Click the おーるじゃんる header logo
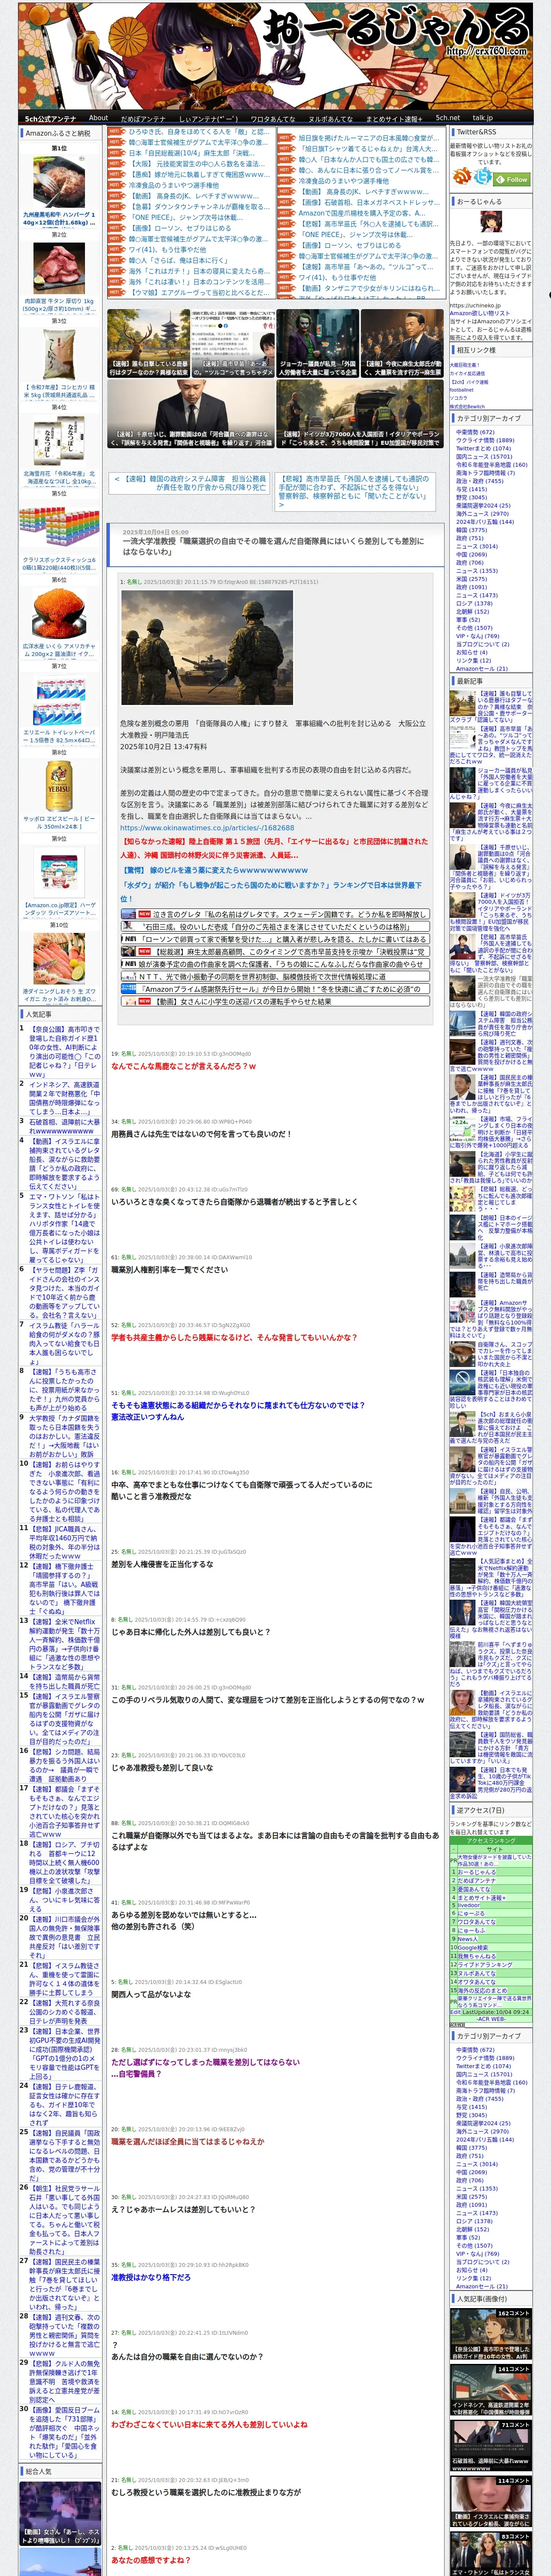The image size is (551, 2576). [x=396, y=28]
